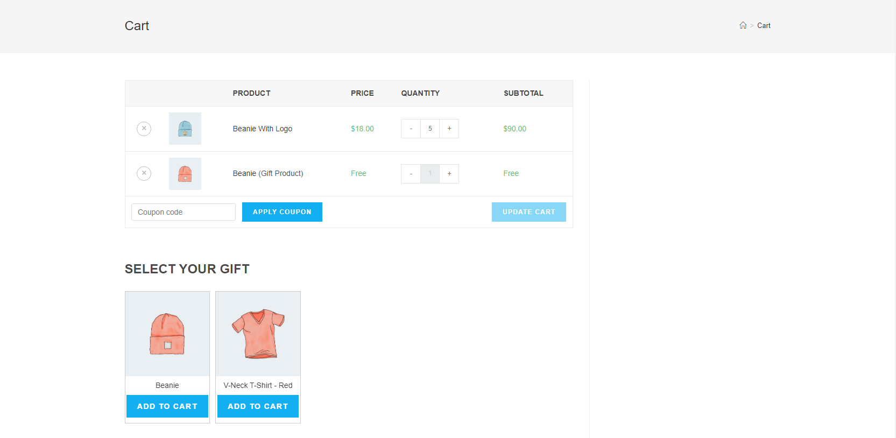The width and height of the screenshot is (896, 438).
Task: Click the orange Beanie gift image
Action: [167, 334]
